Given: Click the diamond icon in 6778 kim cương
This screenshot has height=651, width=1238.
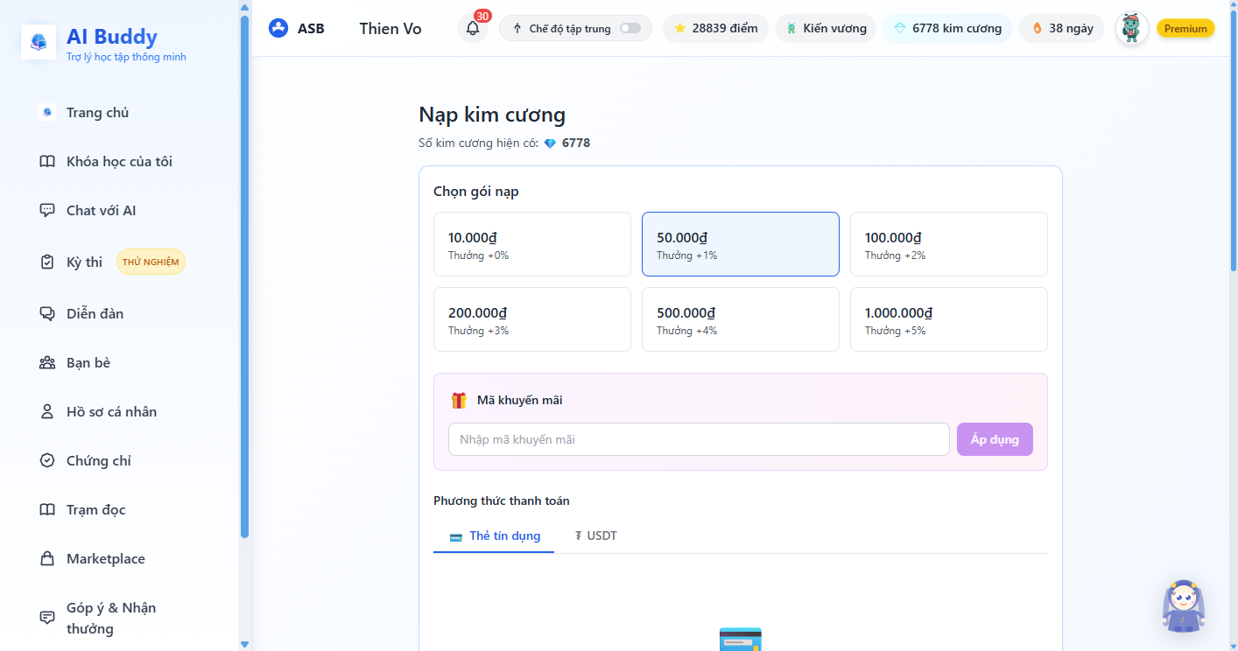Looking at the screenshot, I should (x=900, y=28).
